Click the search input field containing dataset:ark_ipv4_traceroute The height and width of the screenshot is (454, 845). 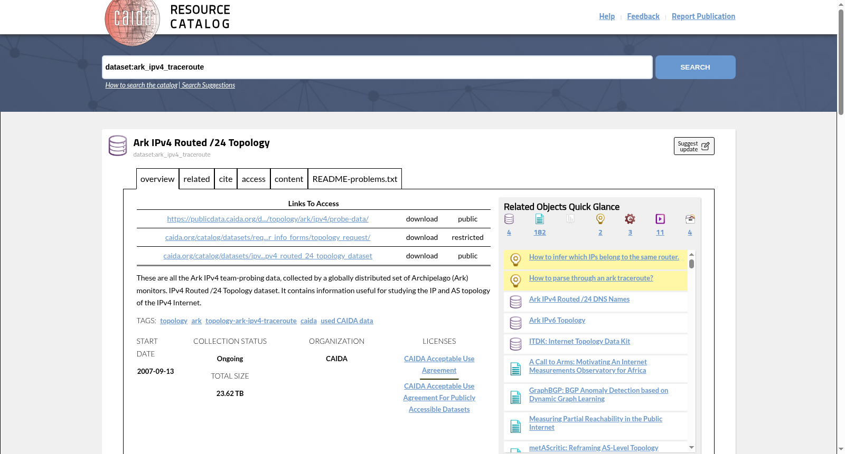pyautogui.click(x=377, y=67)
